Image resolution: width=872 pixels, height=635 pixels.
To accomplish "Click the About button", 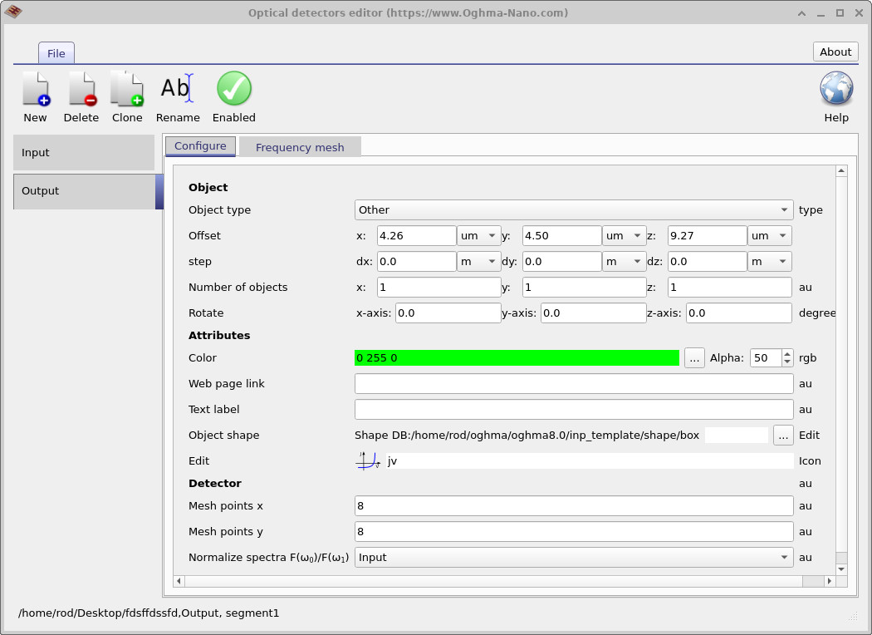I will (x=835, y=51).
